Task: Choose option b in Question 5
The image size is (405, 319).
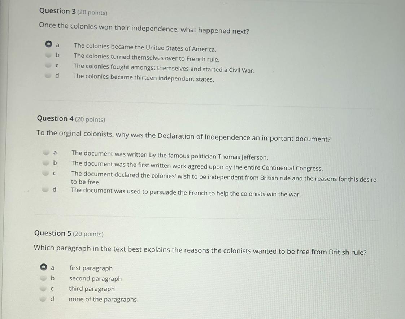Action: 43,278
